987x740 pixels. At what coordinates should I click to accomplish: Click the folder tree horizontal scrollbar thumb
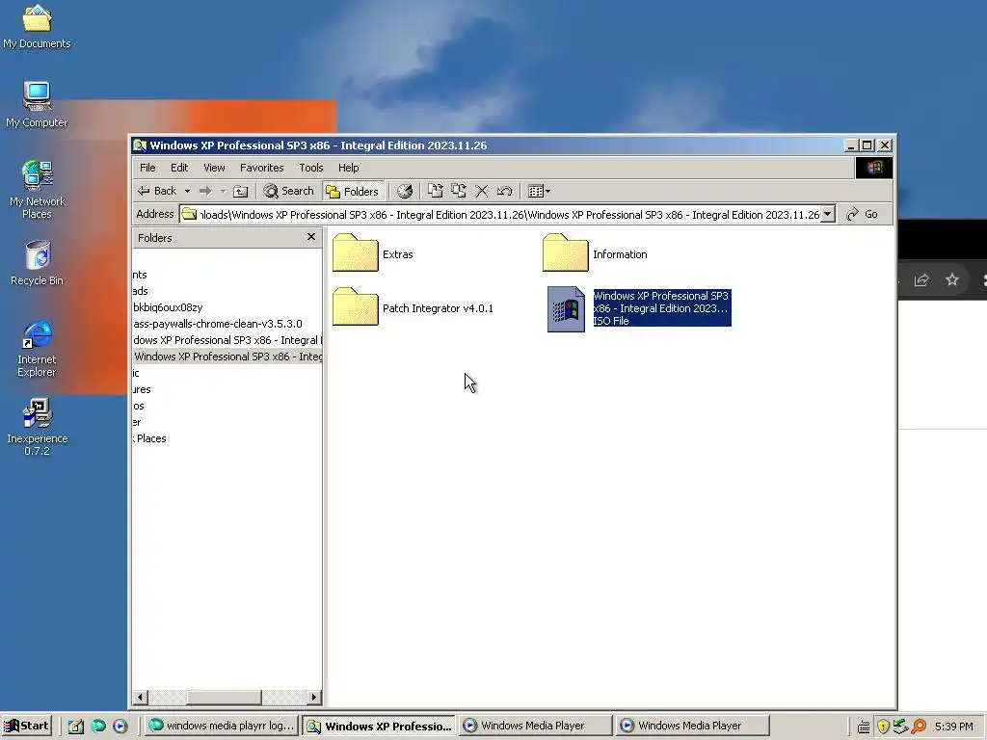(x=224, y=698)
